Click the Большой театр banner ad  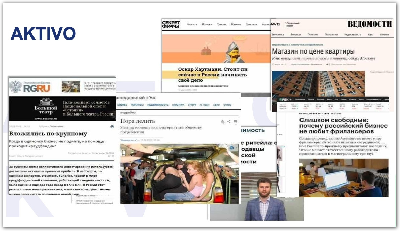tap(62, 108)
